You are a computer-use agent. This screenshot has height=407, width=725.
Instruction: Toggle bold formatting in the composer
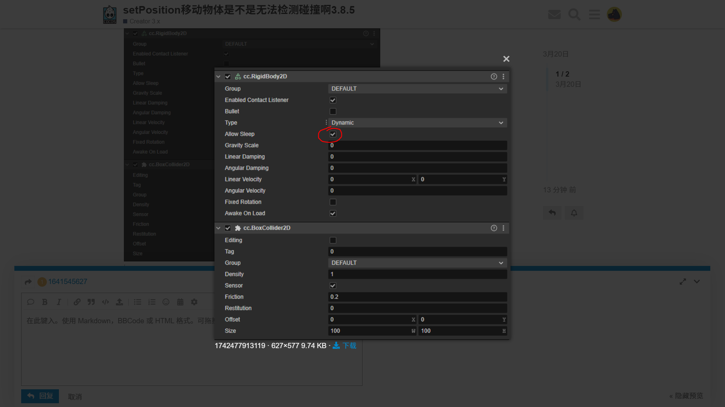click(45, 302)
